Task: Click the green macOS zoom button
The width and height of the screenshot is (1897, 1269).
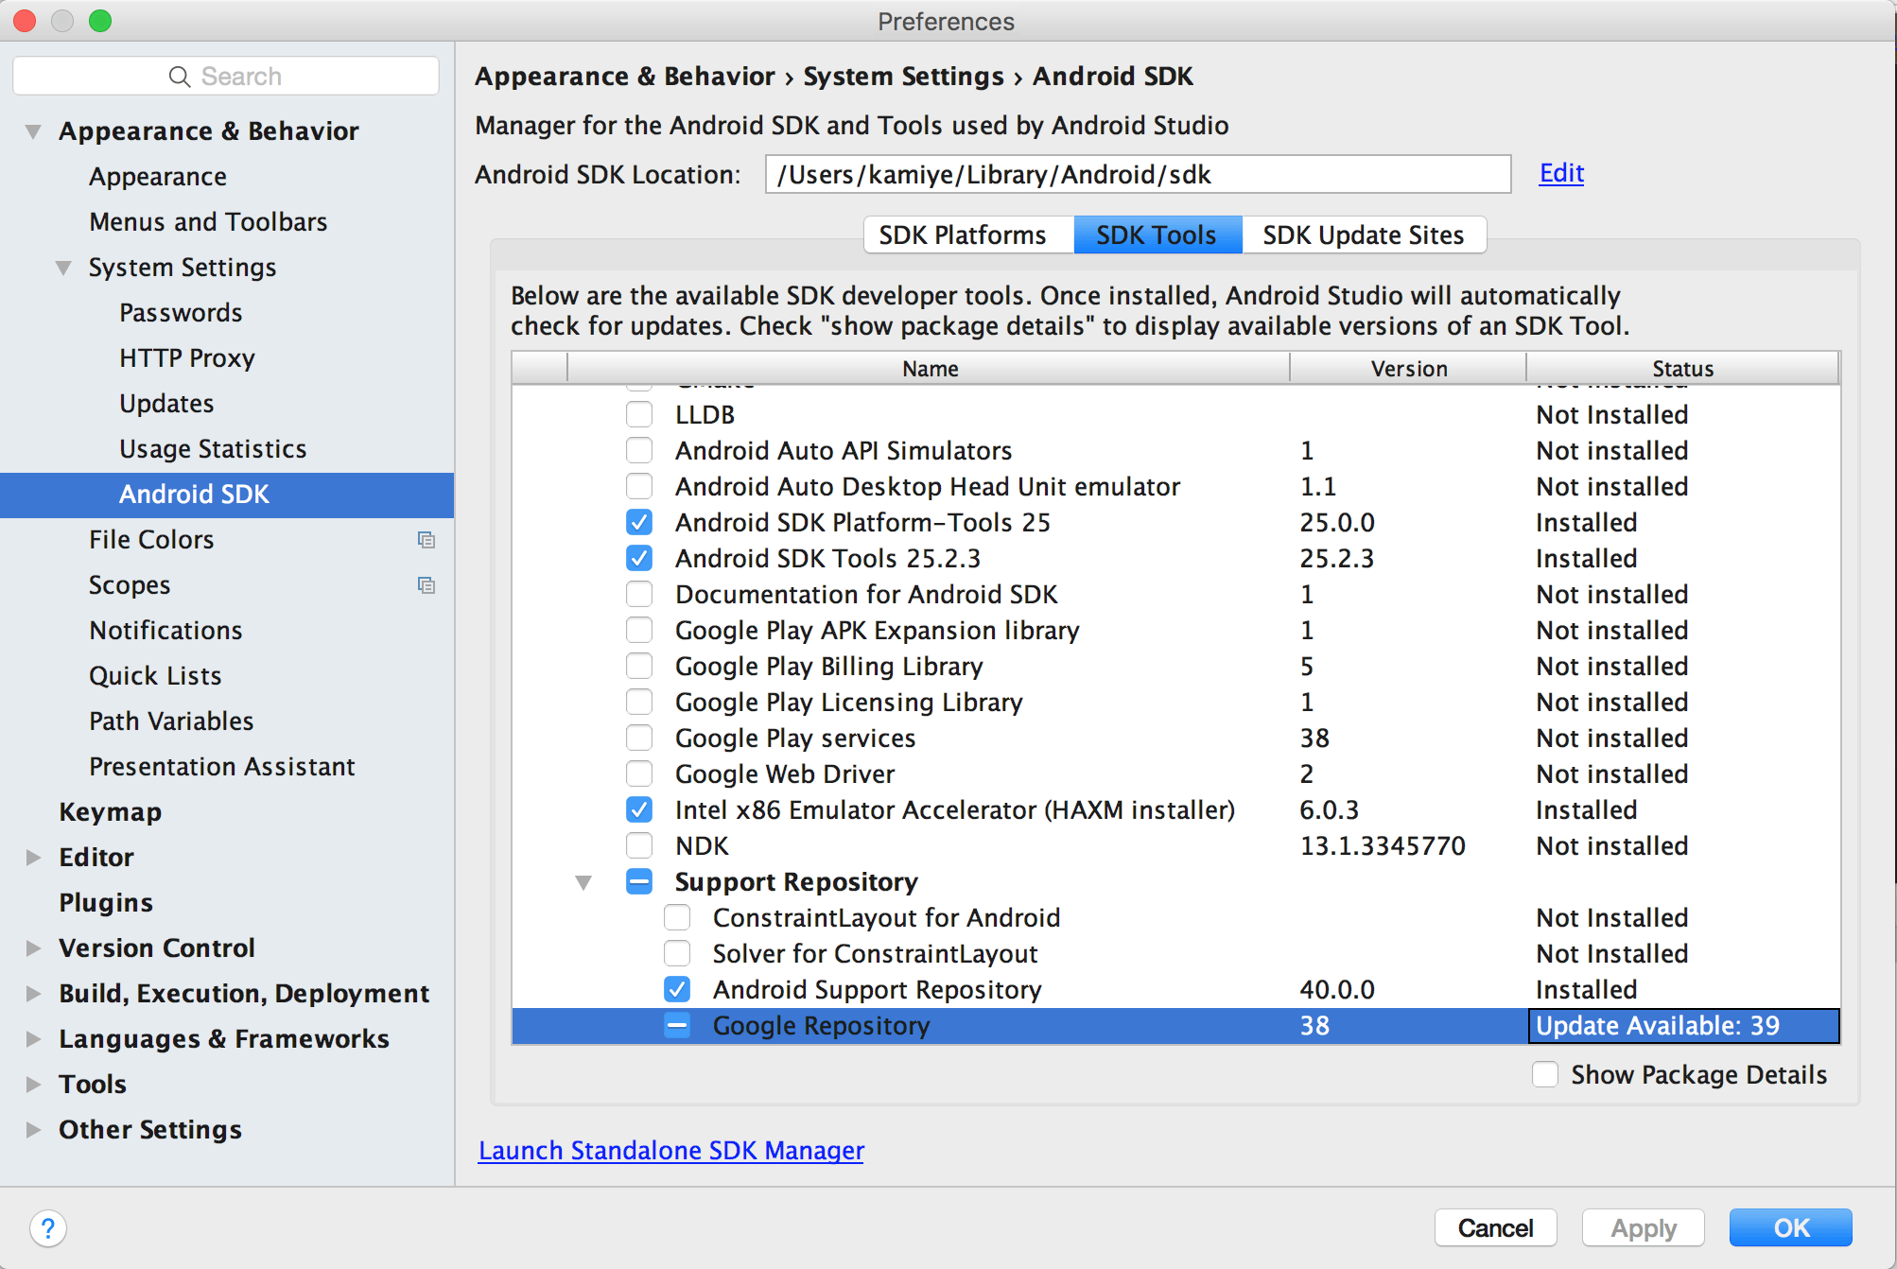Action: tap(100, 21)
